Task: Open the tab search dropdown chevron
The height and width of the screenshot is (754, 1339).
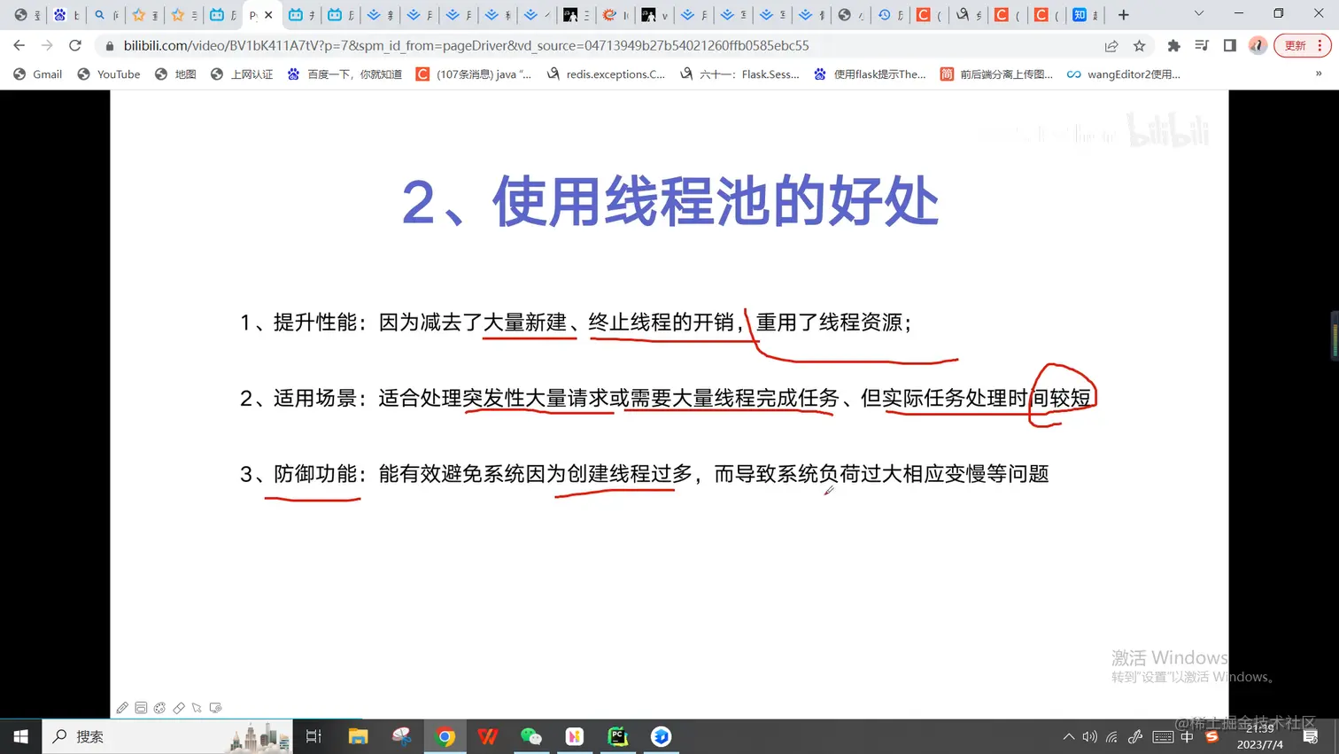Action: (x=1199, y=14)
